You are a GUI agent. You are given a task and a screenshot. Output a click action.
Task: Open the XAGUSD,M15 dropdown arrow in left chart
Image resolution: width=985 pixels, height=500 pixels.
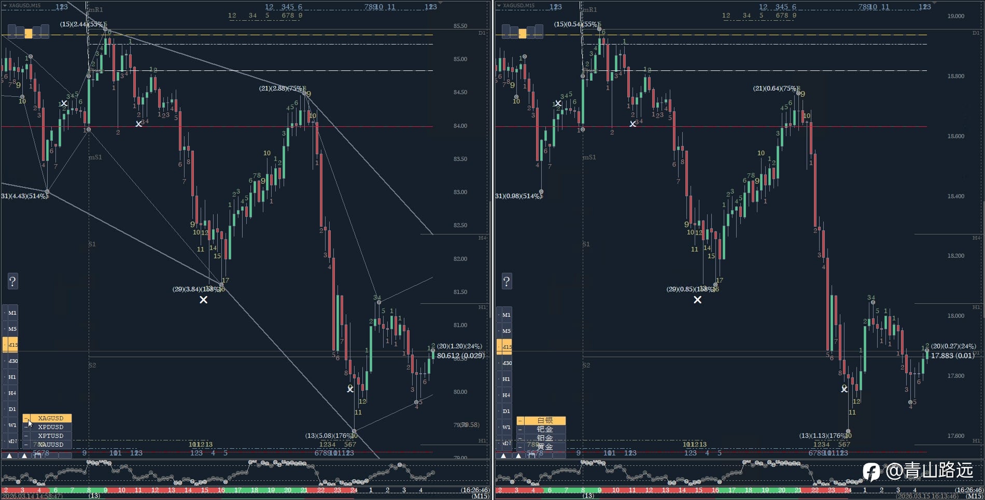point(5,6)
